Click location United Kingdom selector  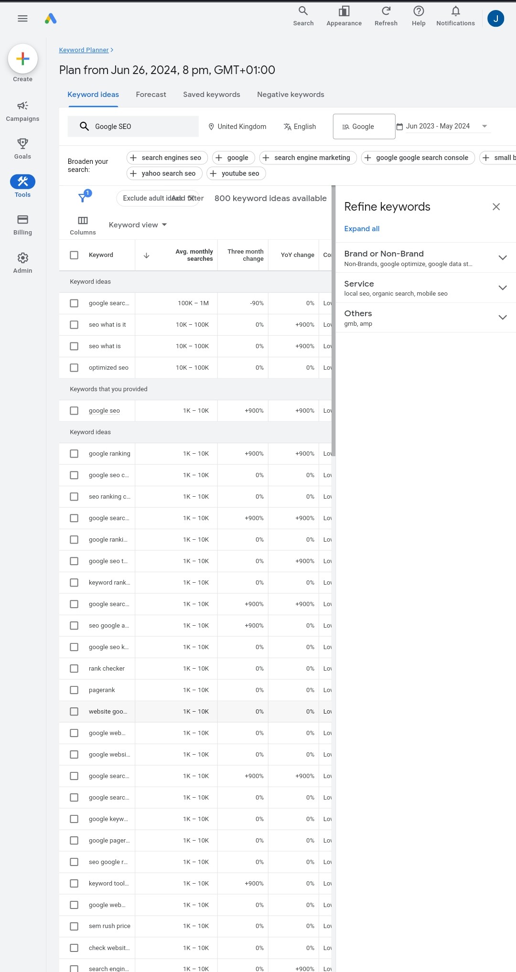click(x=237, y=127)
